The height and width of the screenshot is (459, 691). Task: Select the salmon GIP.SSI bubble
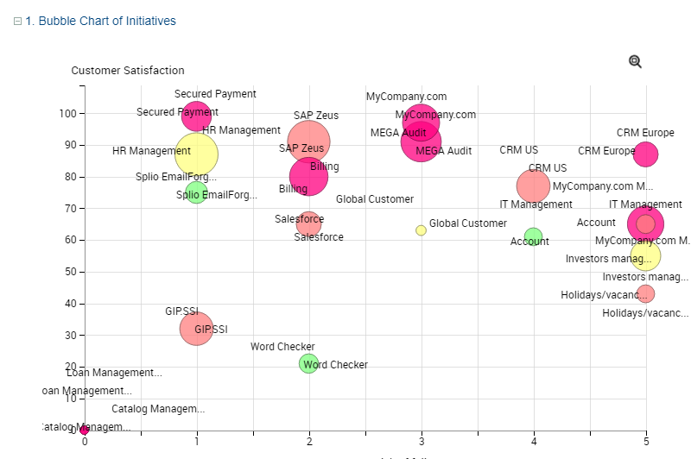[x=197, y=329]
